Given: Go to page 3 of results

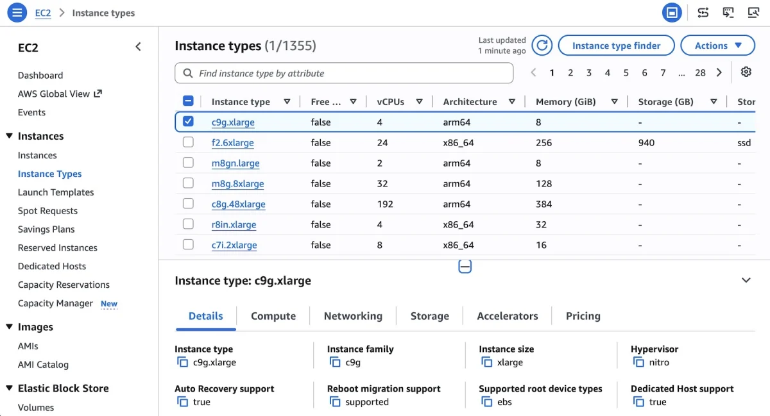Looking at the screenshot, I should pos(588,72).
